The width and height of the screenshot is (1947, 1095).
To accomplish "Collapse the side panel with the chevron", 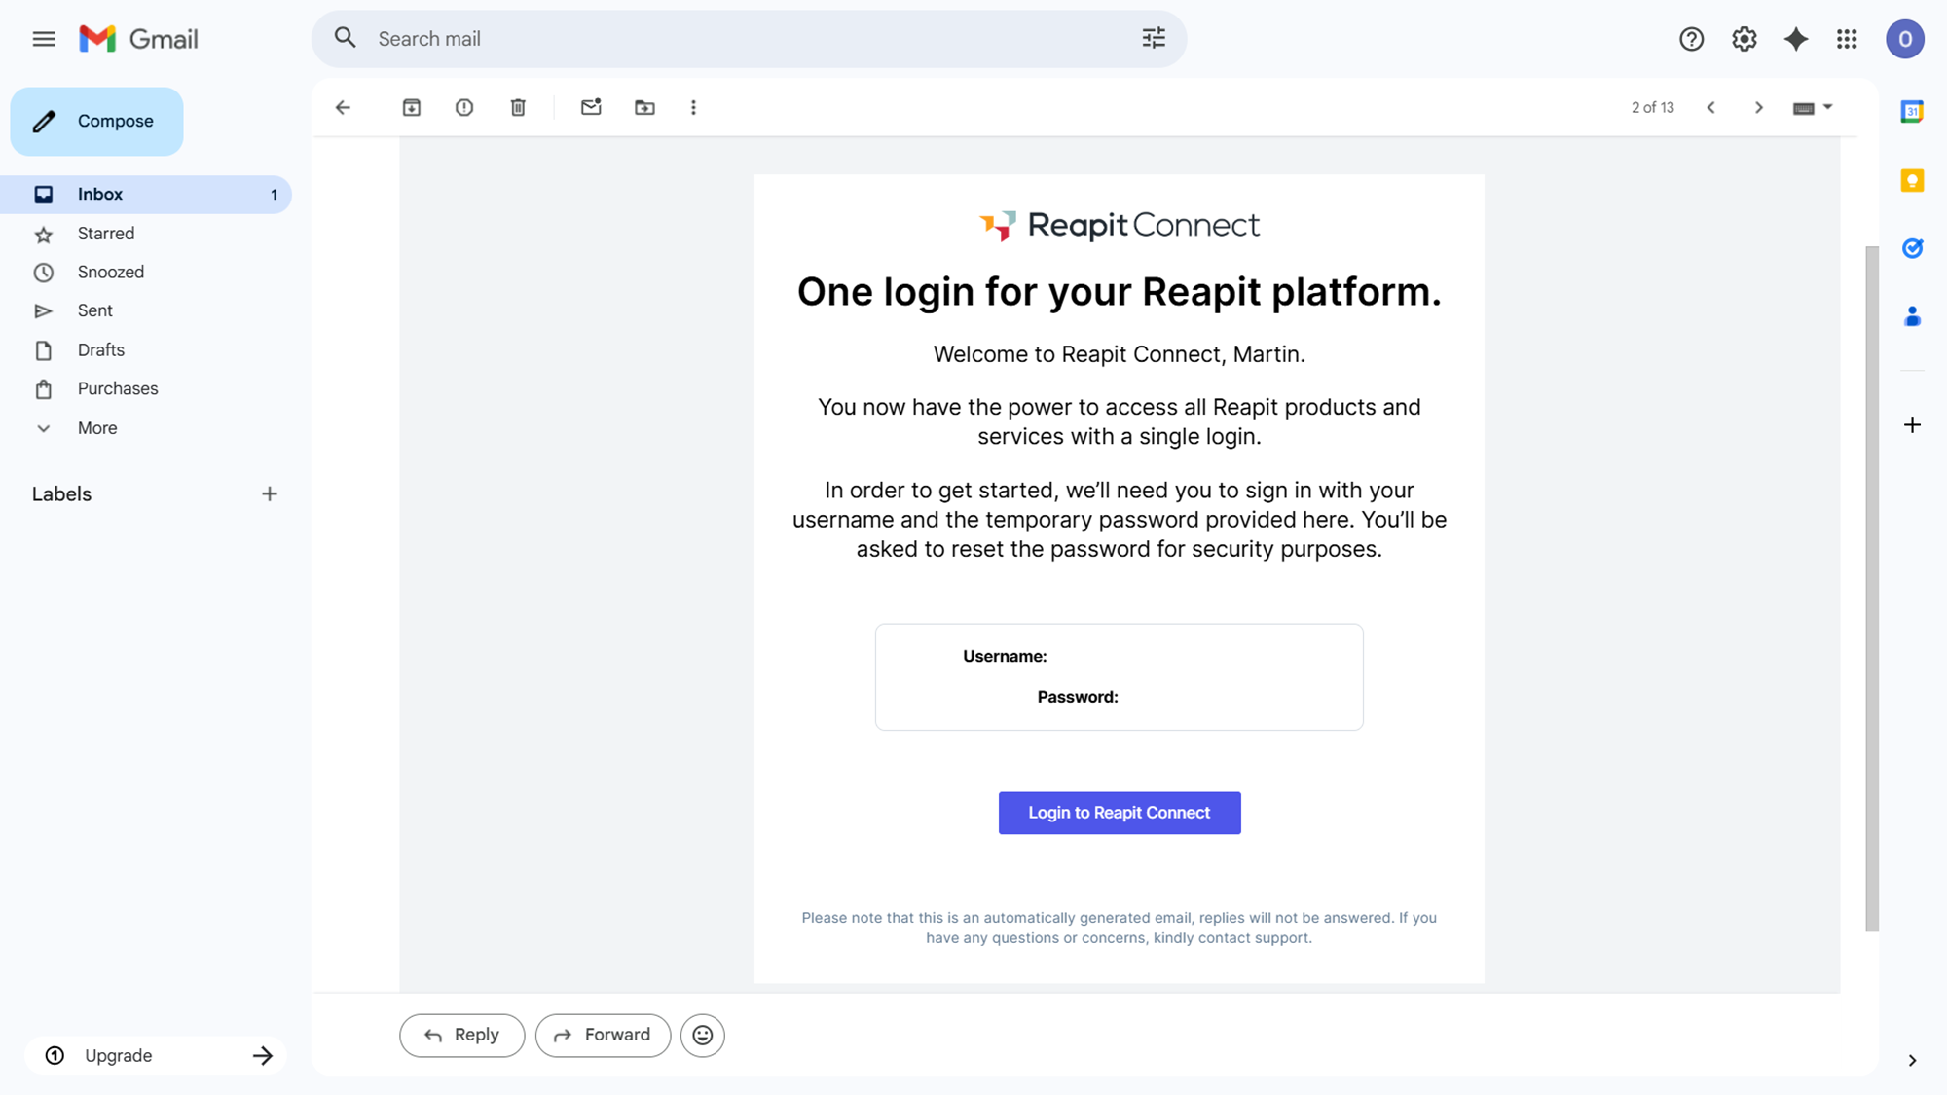I will point(1912,1060).
